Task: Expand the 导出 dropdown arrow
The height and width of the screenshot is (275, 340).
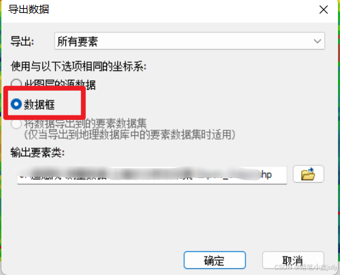Action: [318, 41]
